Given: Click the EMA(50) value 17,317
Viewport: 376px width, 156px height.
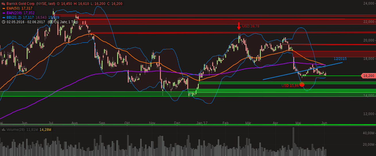Looking at the screenshot, I should pos(27,8).
